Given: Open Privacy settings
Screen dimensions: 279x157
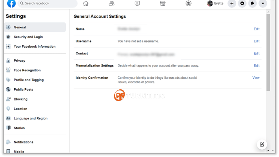Looking at the screenshot, I should (19, 61).
